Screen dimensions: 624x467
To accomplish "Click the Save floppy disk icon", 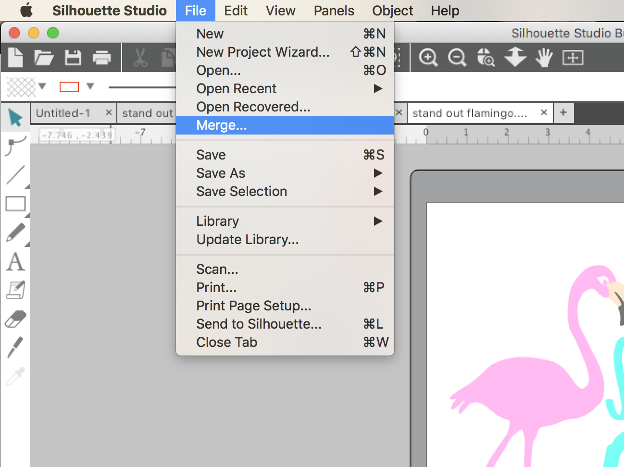I will click(x=73, y=58).
